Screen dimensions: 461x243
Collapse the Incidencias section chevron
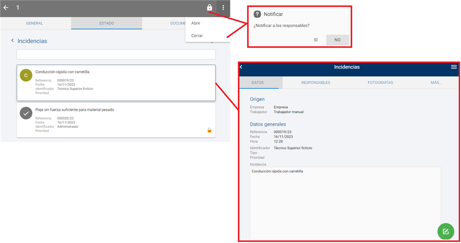click(x=12, y=41)
